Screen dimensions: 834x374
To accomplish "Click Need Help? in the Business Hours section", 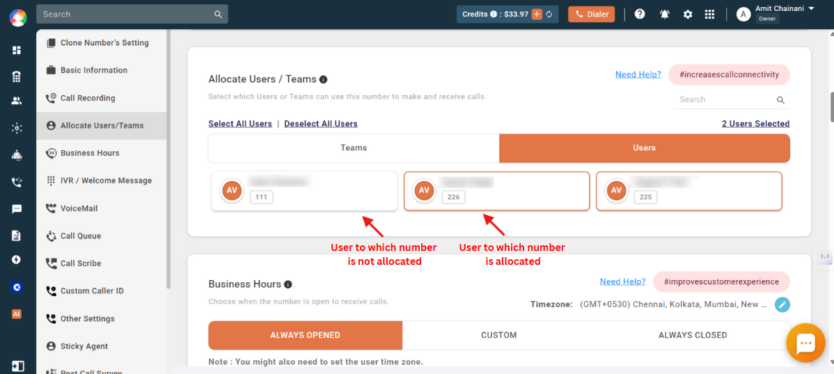I will tap(623, 282).
